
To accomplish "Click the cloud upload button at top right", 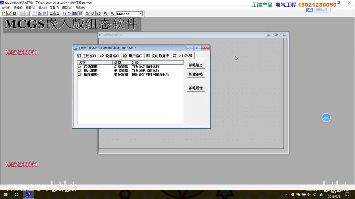I will [318, 9].
